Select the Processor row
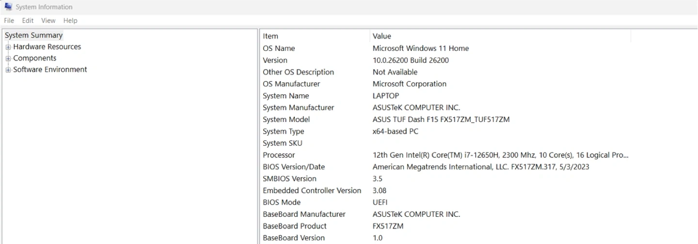Viewport: 698px width, 244px height. [x=279, y=155]
